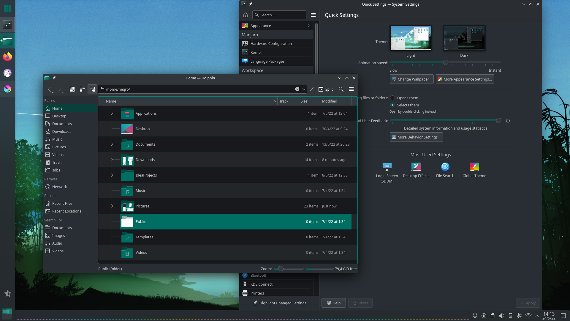
Task: Show hidden tray icons arrow
Action: pos(537,316)
